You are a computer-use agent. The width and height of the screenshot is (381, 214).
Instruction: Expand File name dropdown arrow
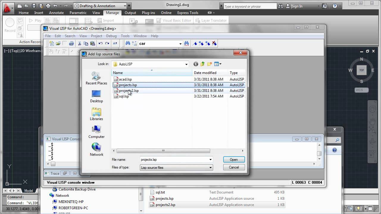[210, 160]
